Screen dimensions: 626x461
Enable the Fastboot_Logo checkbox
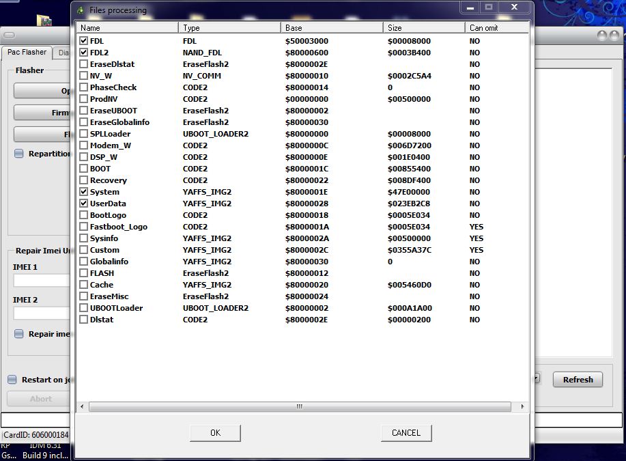[x=83, y=227]
